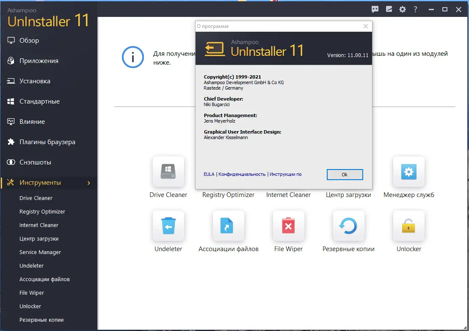Open Резервные копии (backups) tool
The image size is (469, 331).
coord(348,226)
